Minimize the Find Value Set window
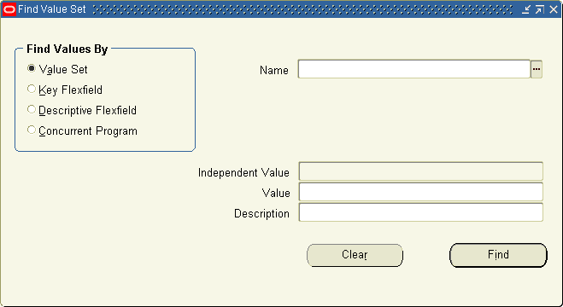Screen dimensions: 563x307 pos(526,9)
